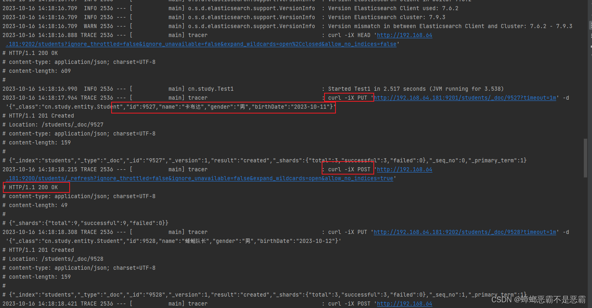592x308 pixels.
Task: Open the students?ignore_throttled URL on port 9202
Action: (x=201, y=44)
